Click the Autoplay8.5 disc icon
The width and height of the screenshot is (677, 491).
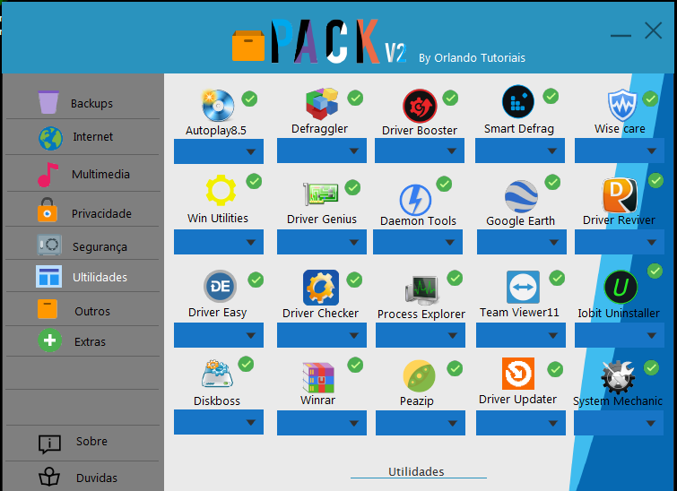(x=218, y=105)
